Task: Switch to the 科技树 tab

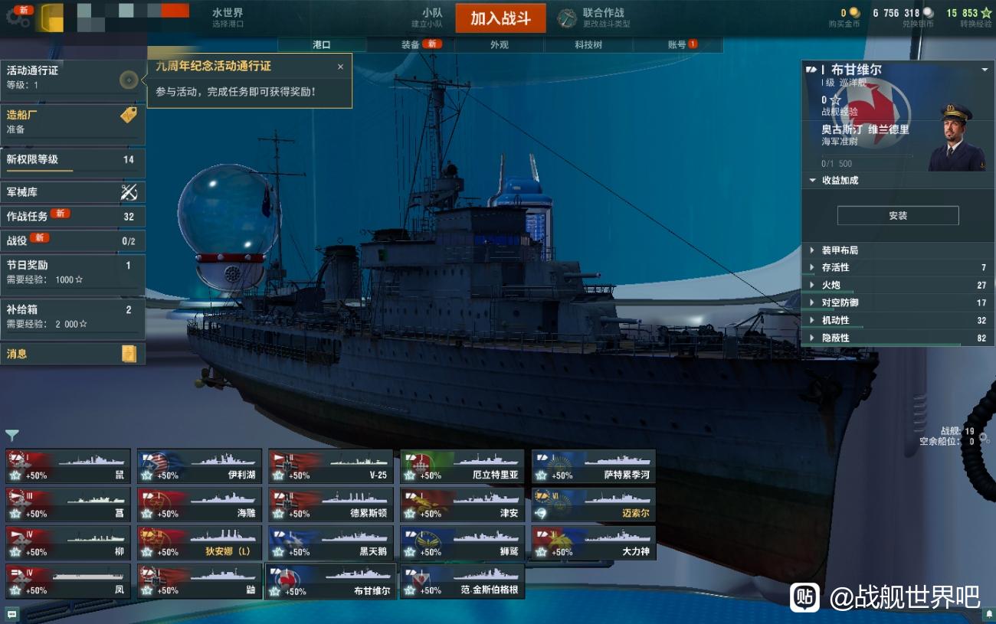Action: point(588,44)
